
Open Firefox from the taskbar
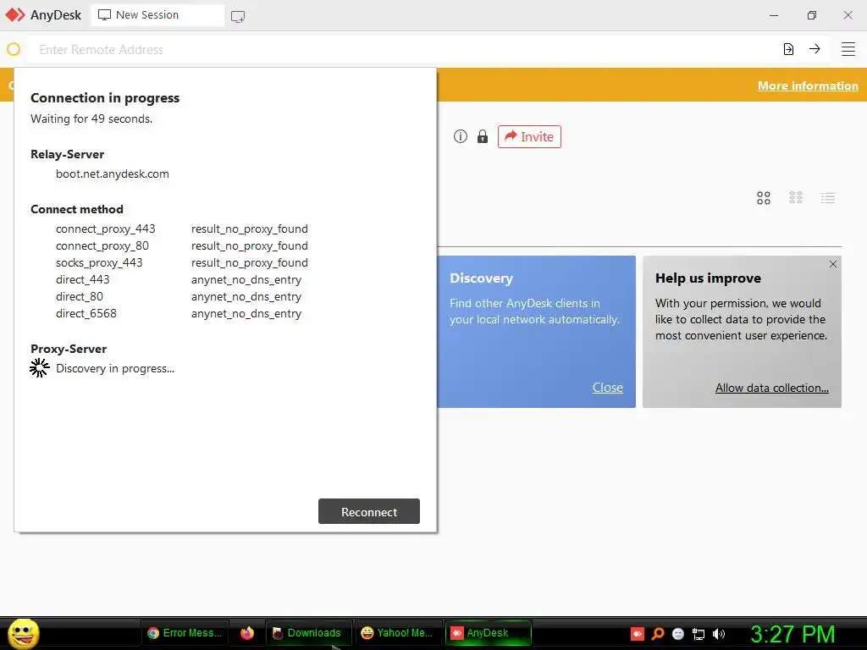click(x=247, y=633)
